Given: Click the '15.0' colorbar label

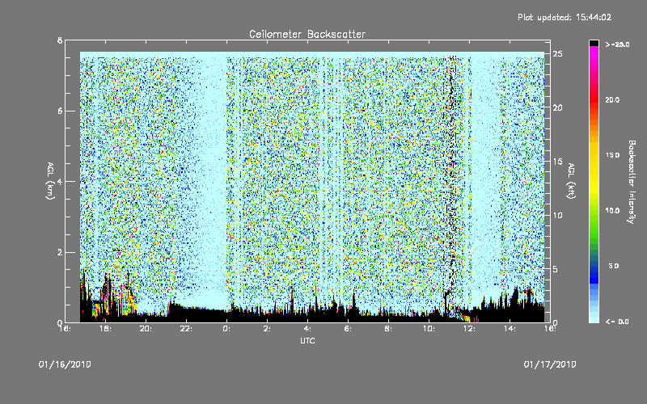Looking at the screenshot, I should 612,155.
